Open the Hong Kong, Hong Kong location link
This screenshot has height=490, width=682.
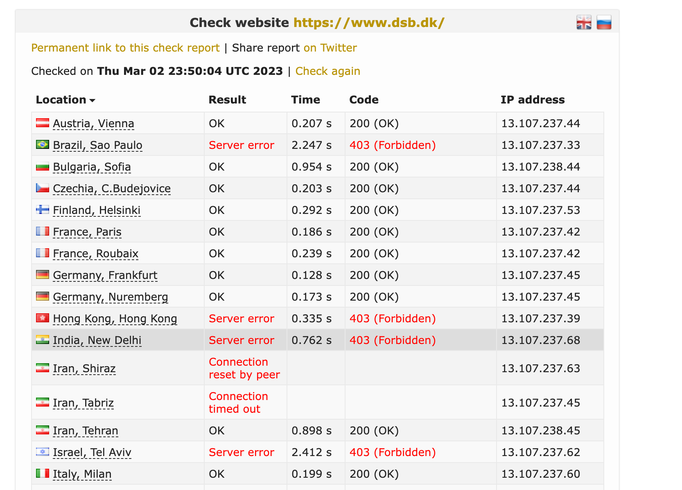point(115,319)
